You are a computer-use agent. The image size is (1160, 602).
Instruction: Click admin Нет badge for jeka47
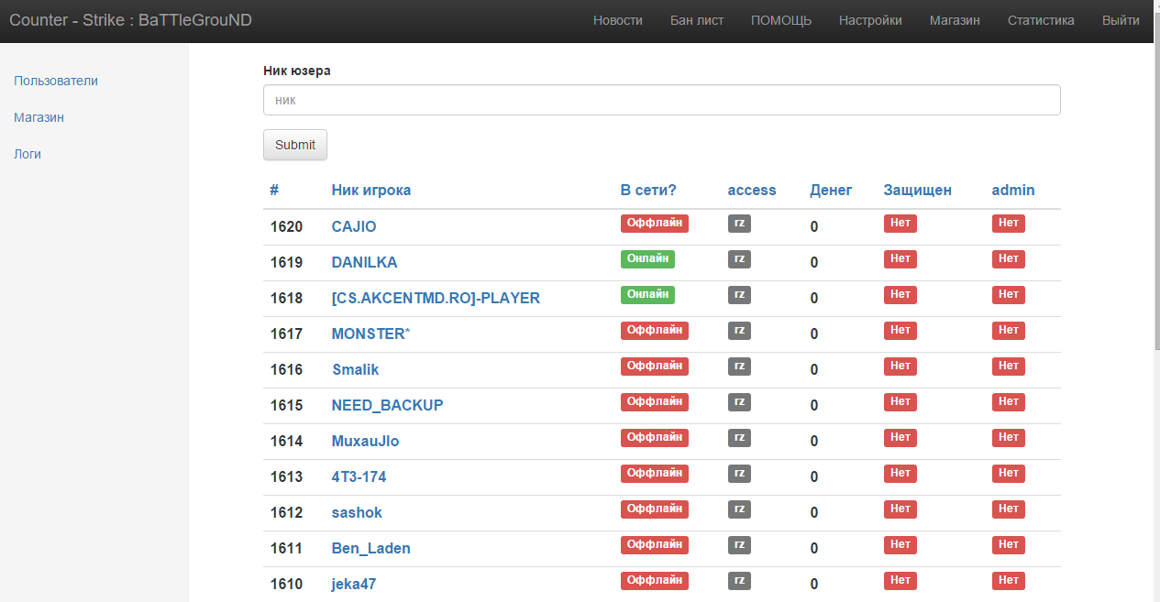(1009, 580)
